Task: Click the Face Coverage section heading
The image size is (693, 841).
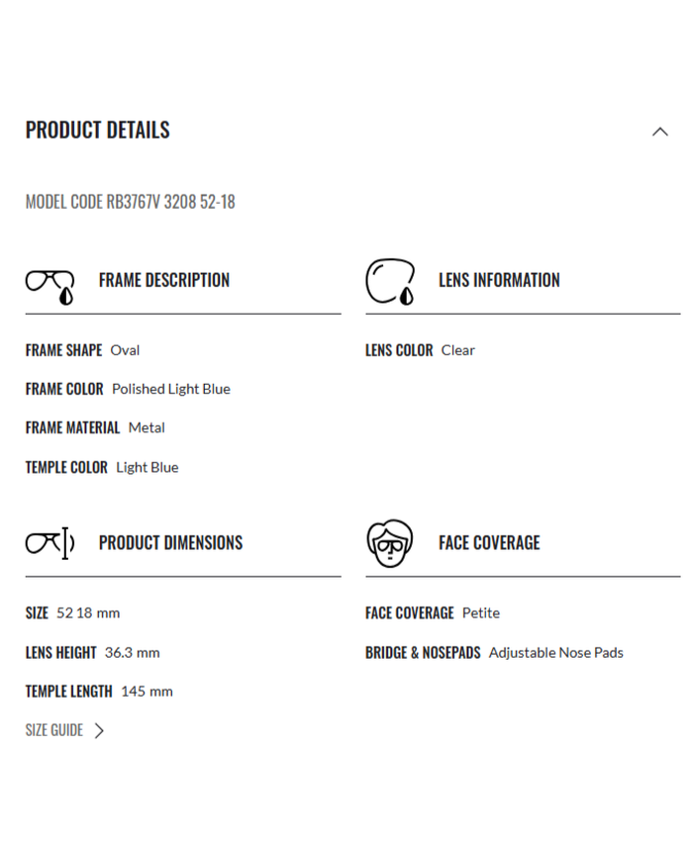Action: 489,543
